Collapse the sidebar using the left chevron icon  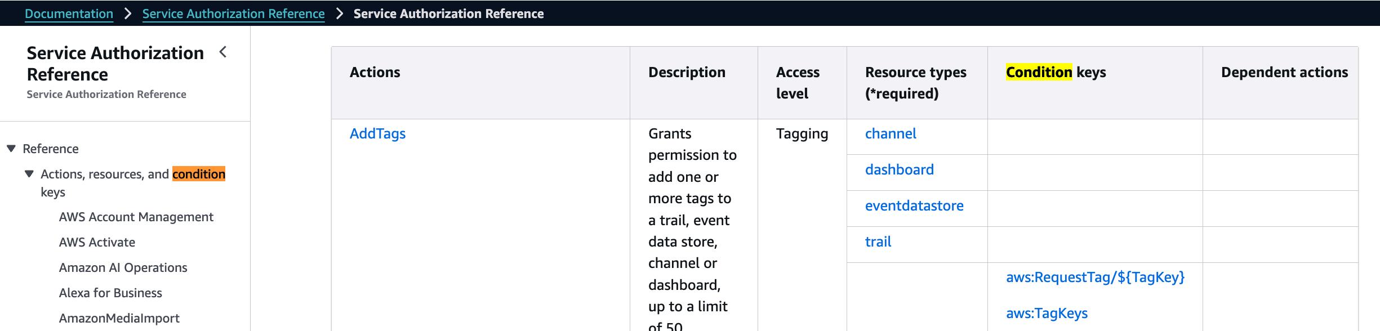pos(223,52)
